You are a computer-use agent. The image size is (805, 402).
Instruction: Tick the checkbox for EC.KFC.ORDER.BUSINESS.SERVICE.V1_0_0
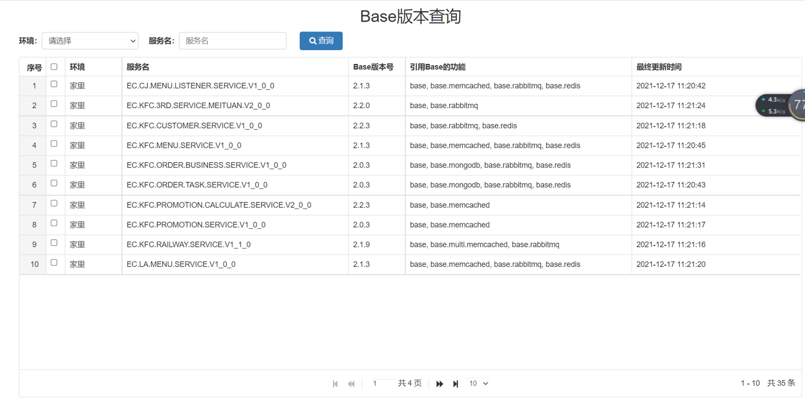pos(54,164)
